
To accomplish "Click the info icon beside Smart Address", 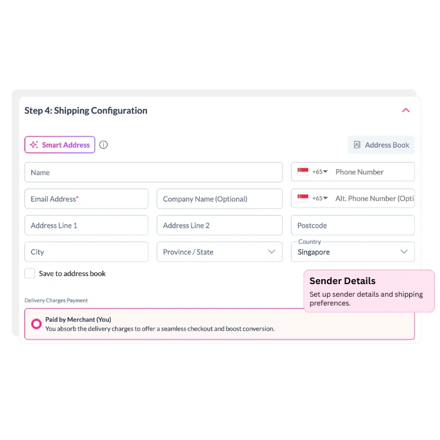I will click(104, 145).
